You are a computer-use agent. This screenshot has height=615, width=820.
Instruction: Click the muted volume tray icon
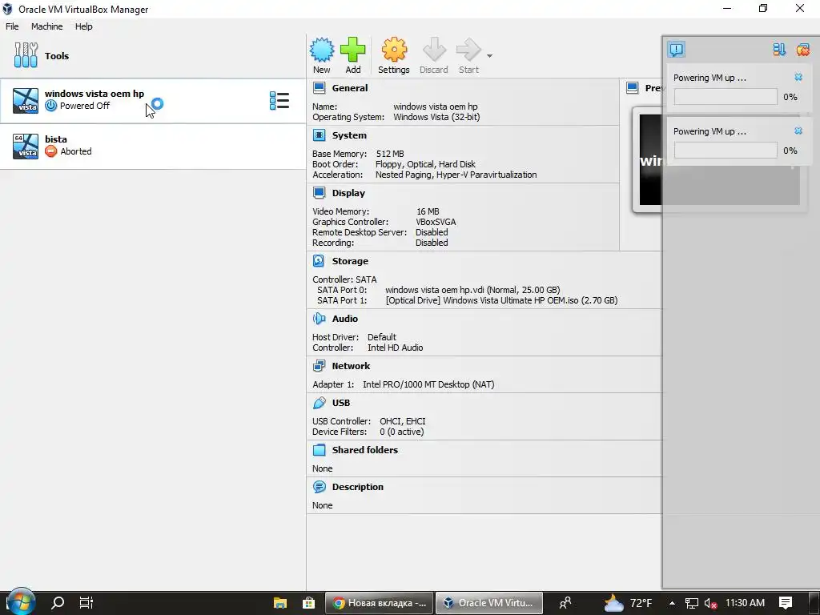pos(710,603)
